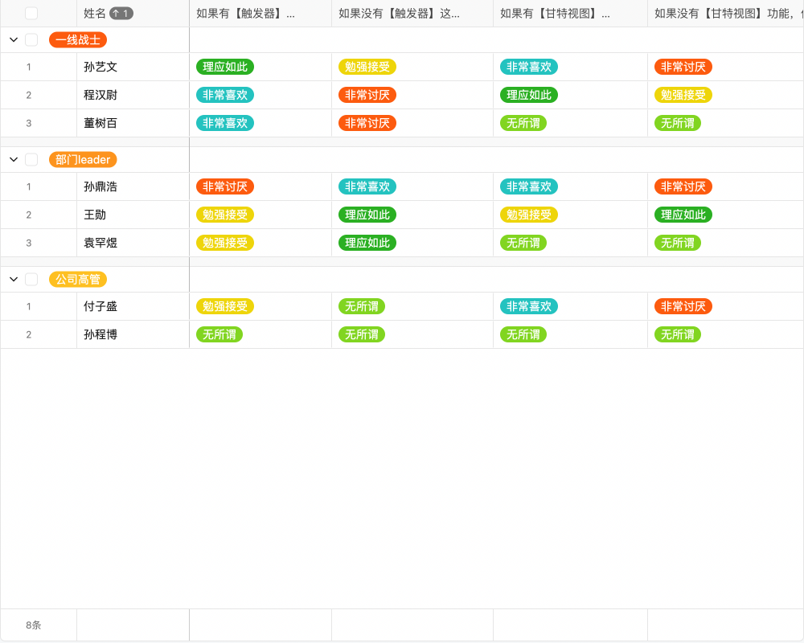Click the 付子盛 name cell

[x=100, y=307]
